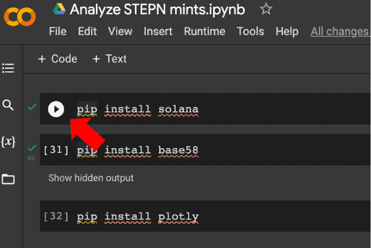Open the table of contents sidebar
Screen dimensions: 371x248
pos(8,68)
